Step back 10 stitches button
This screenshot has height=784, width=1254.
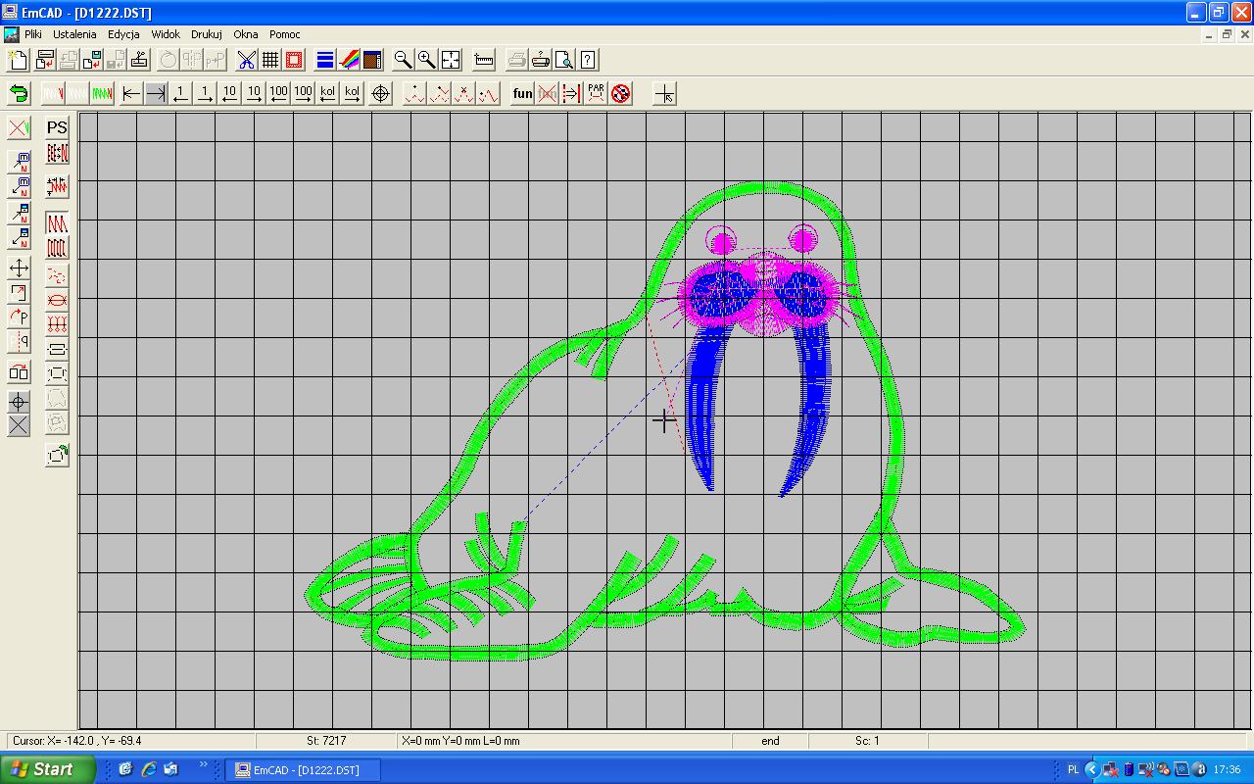click(x=229, y=93)
